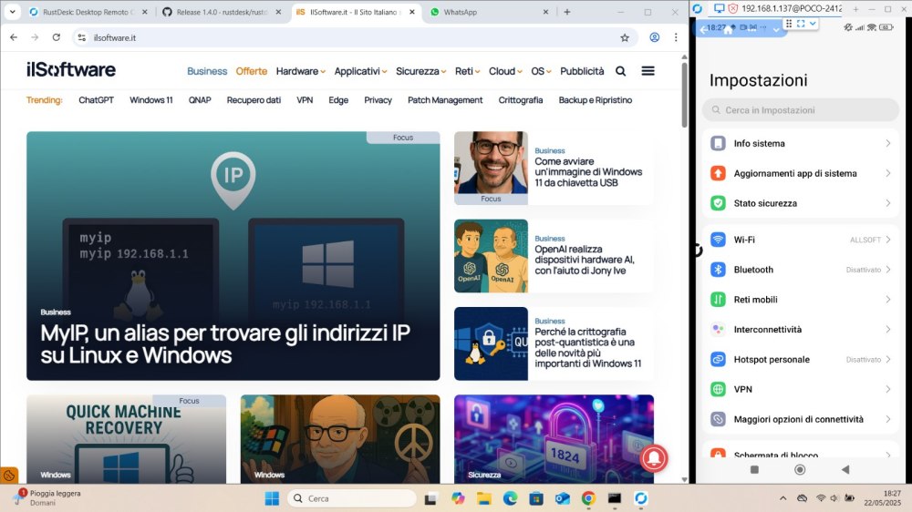Collapse RustDesk toolbar with chevron arrow
Screen dimensions: 912x512
click(814, 24)
